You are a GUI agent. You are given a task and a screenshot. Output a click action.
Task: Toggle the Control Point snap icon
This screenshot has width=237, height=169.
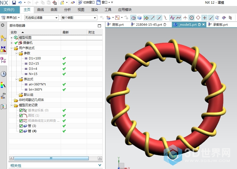pos(166,18)
